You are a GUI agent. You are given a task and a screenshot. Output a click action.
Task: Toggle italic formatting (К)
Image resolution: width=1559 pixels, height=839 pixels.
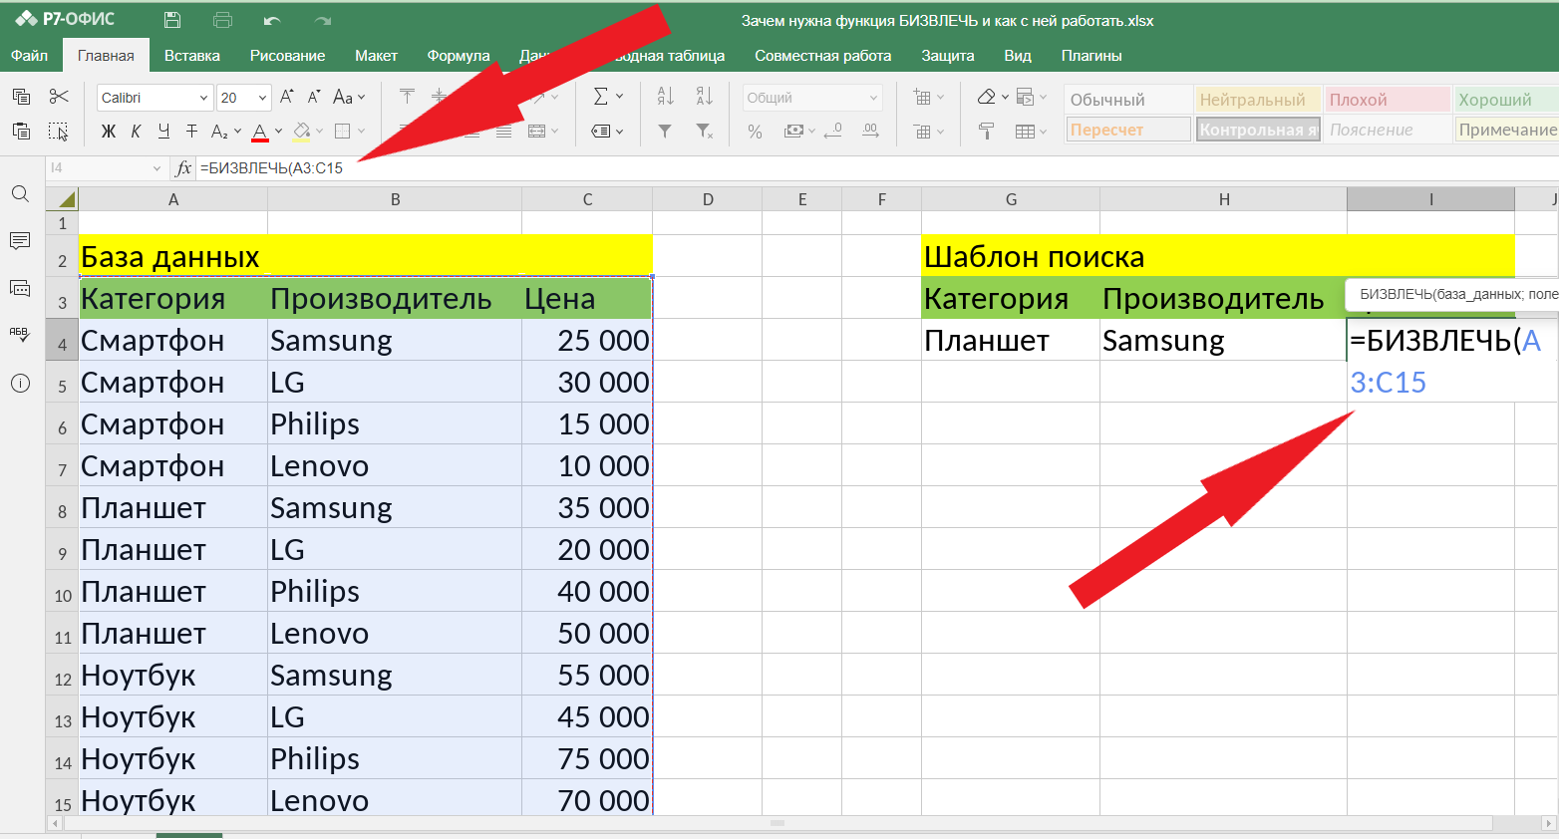click(x=136, y=131)
